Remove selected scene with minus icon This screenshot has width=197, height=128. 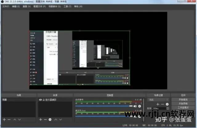(x=9, y=120)
